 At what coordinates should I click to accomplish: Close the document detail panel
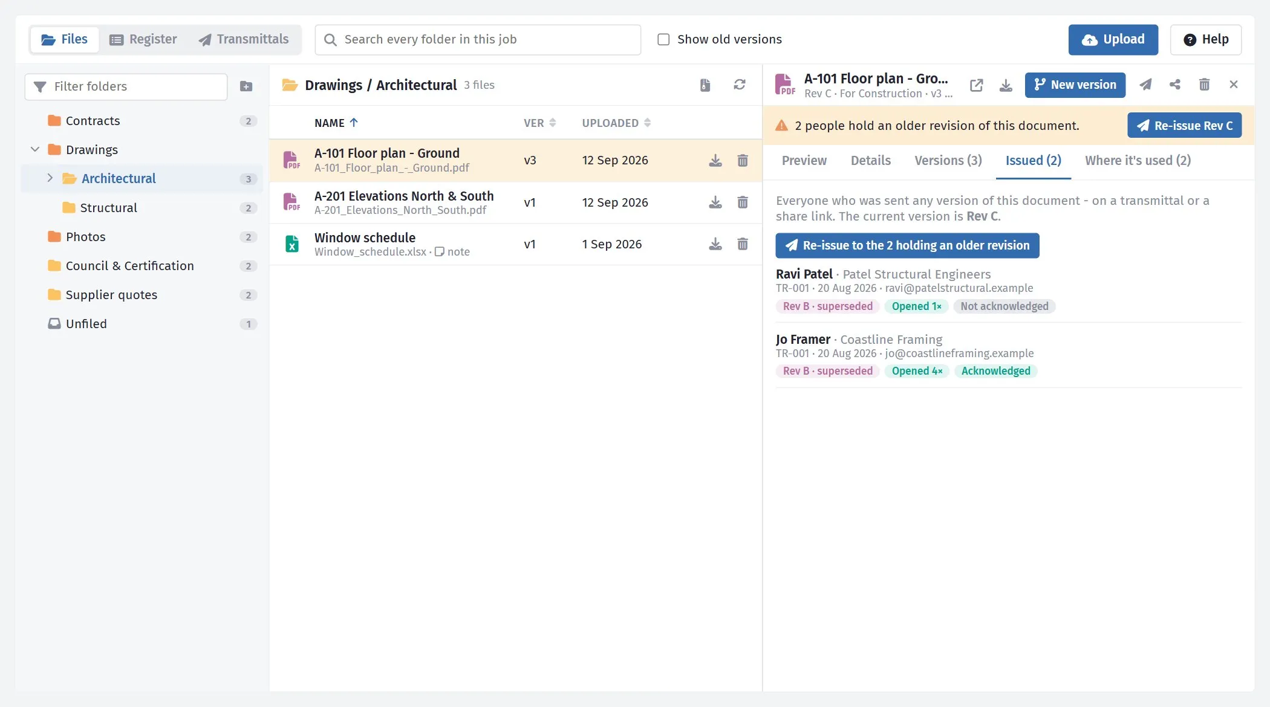pos(1234,85)
